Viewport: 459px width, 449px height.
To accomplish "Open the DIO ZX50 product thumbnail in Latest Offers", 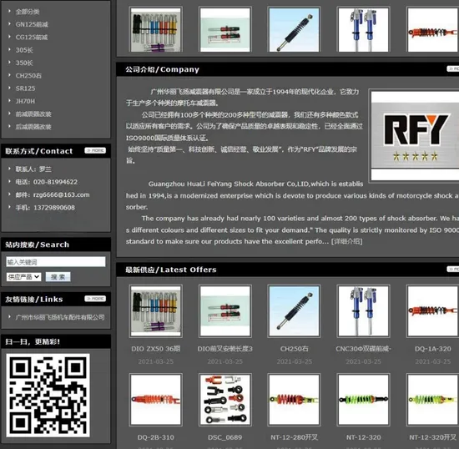I will (156, 310).
